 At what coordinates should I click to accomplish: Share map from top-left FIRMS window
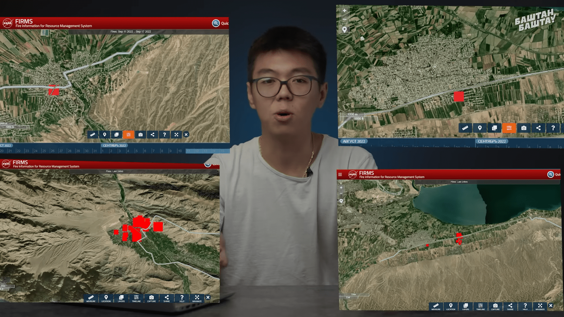point(152,134)
